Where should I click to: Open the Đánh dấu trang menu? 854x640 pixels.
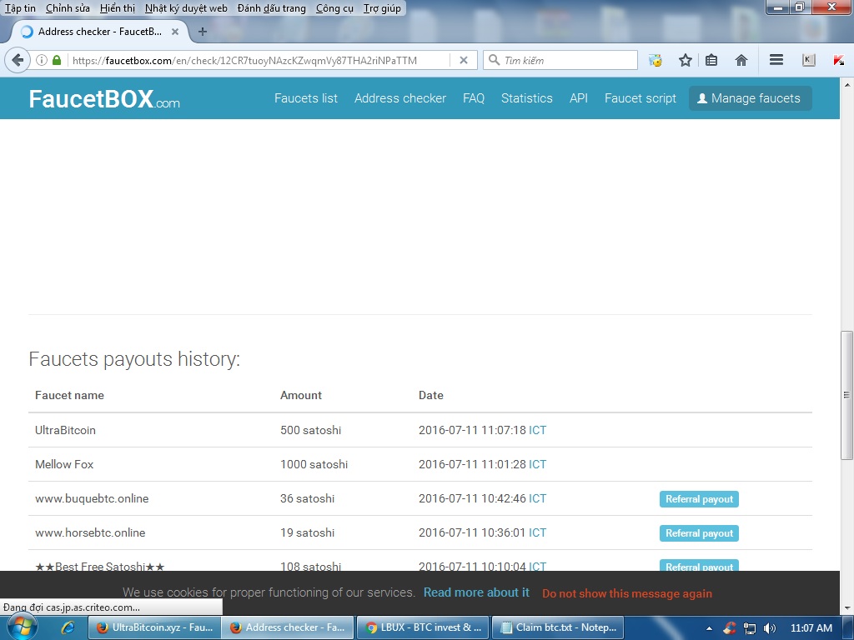coord(271,8)
